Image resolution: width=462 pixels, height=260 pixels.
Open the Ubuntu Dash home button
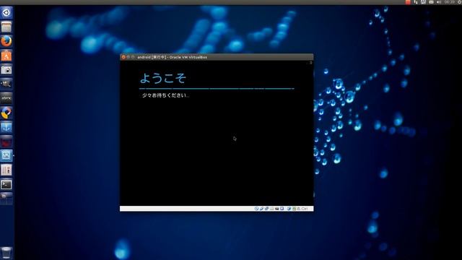coord(6,13)
